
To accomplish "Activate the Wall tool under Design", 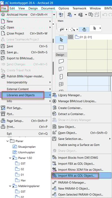I will click(x=61, y=62).
